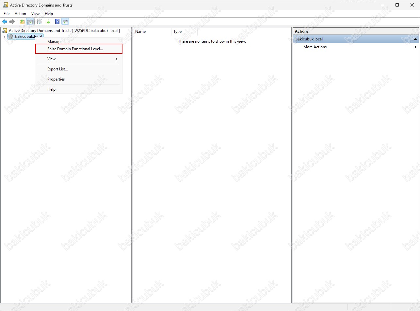Choose Properties from the context menu
This screenshot has width=420, height=311.
pyautogui.click(x=79, y=79)
